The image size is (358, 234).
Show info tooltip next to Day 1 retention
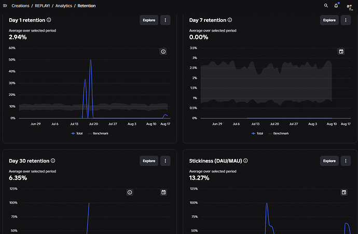tap(49, 20)
